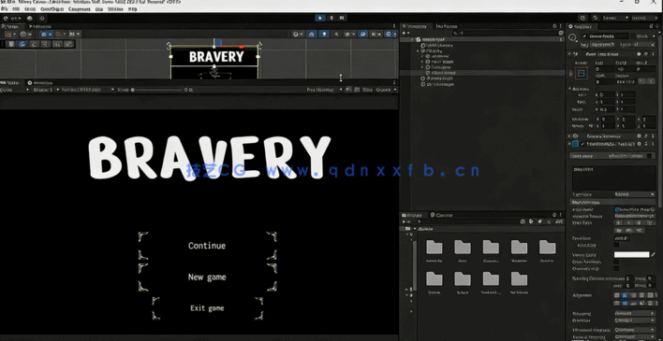Click the Exit game button
The height and width of the screenshot is (341, 663).
(207, 308)
